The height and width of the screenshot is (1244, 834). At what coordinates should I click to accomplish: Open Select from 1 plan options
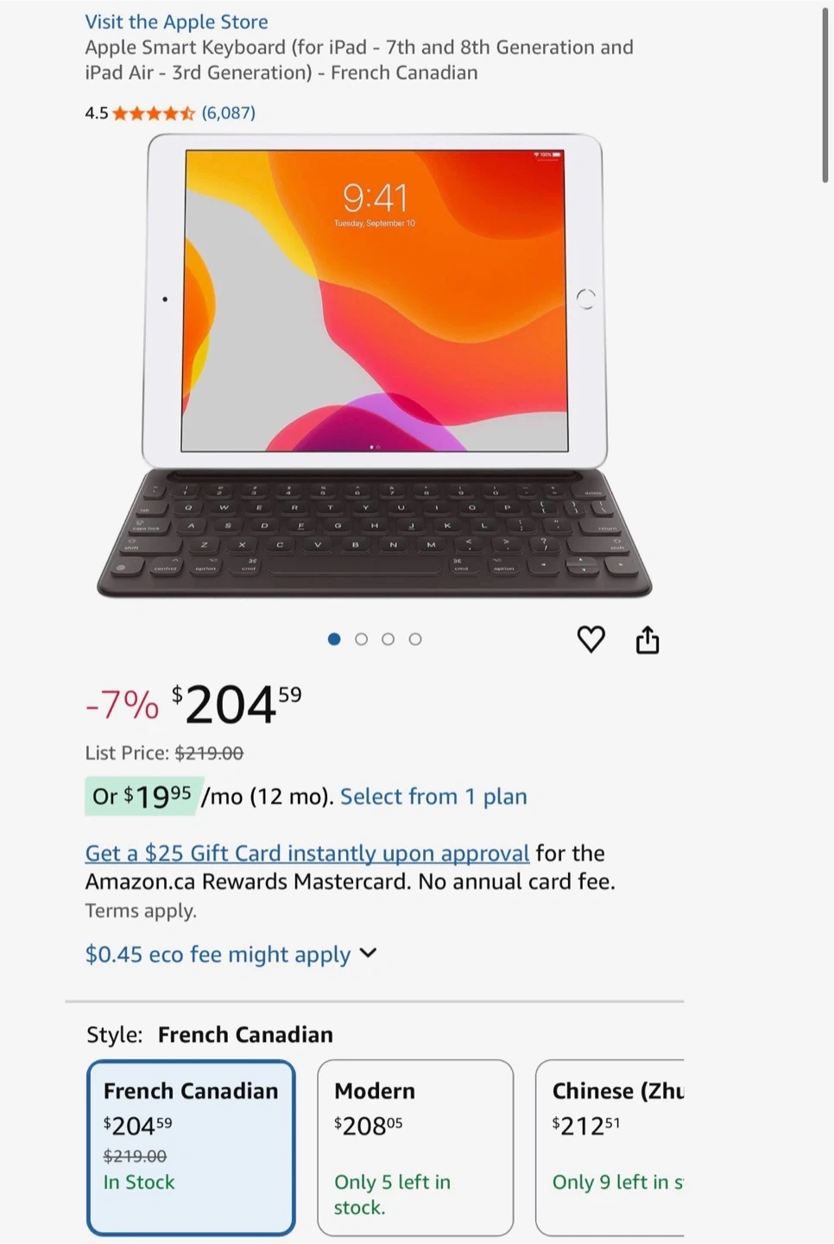[433, 797]
